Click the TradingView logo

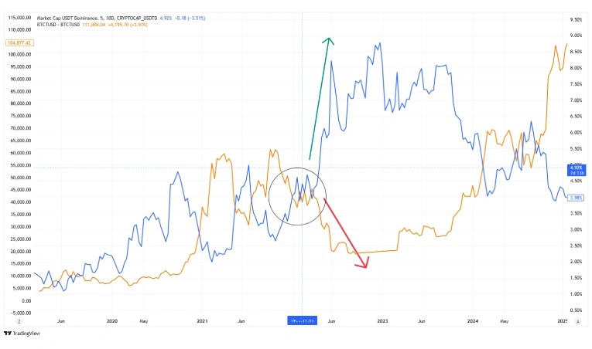pyautogui.click(x=20, y=334)
